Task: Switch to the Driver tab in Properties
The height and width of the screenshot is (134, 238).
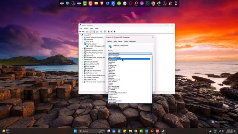Action: (x=115, y=41)
